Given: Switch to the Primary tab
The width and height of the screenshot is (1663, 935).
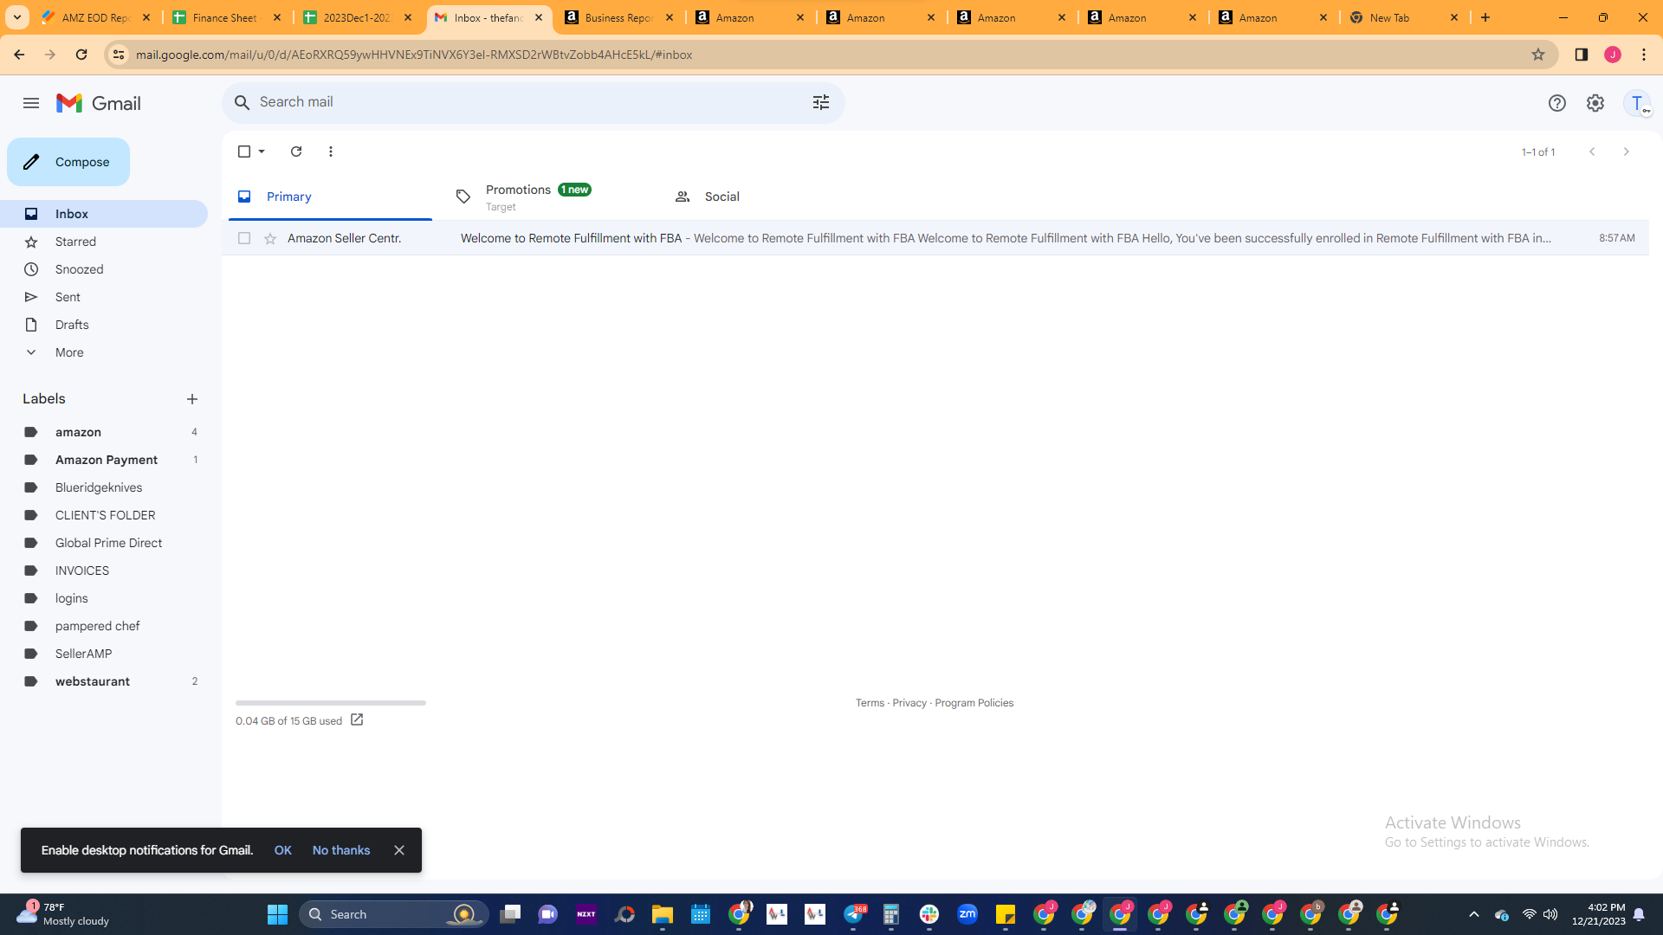Looking at the screenshot, I should point(330,197).
